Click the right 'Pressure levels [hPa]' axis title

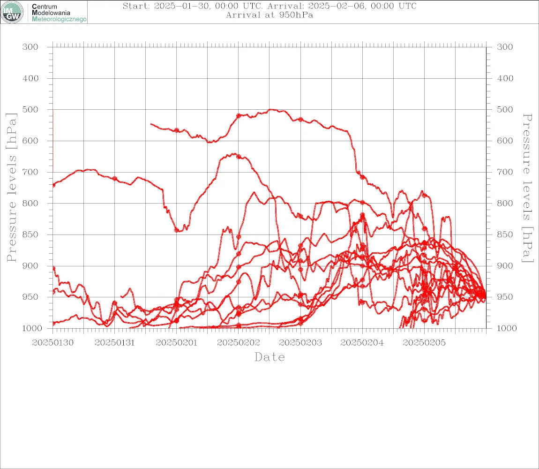click(x=527, y=188)
